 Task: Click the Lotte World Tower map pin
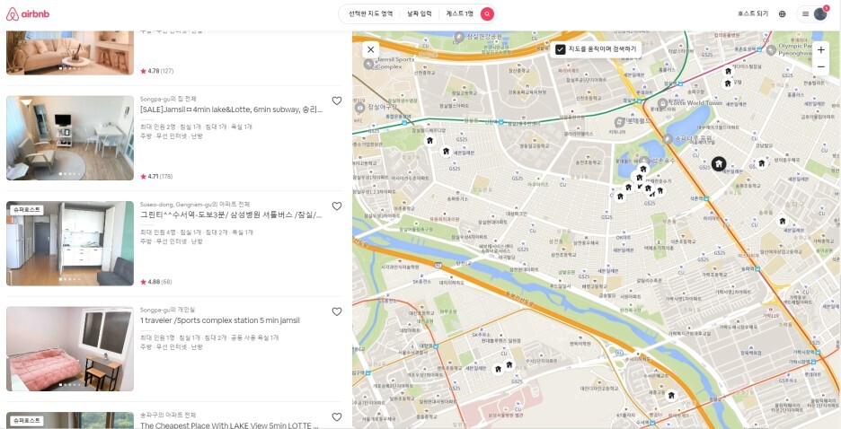[x=662, y=103]
